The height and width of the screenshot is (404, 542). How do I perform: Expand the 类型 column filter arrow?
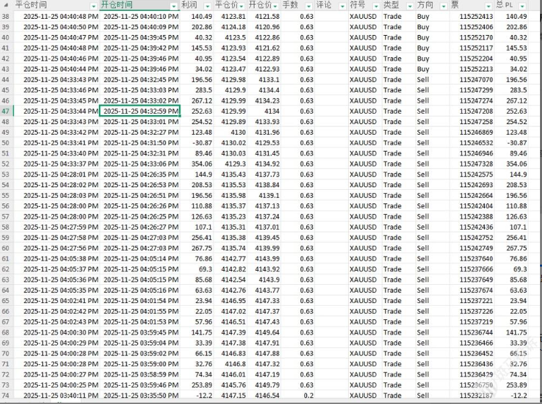tap(409, 5)
